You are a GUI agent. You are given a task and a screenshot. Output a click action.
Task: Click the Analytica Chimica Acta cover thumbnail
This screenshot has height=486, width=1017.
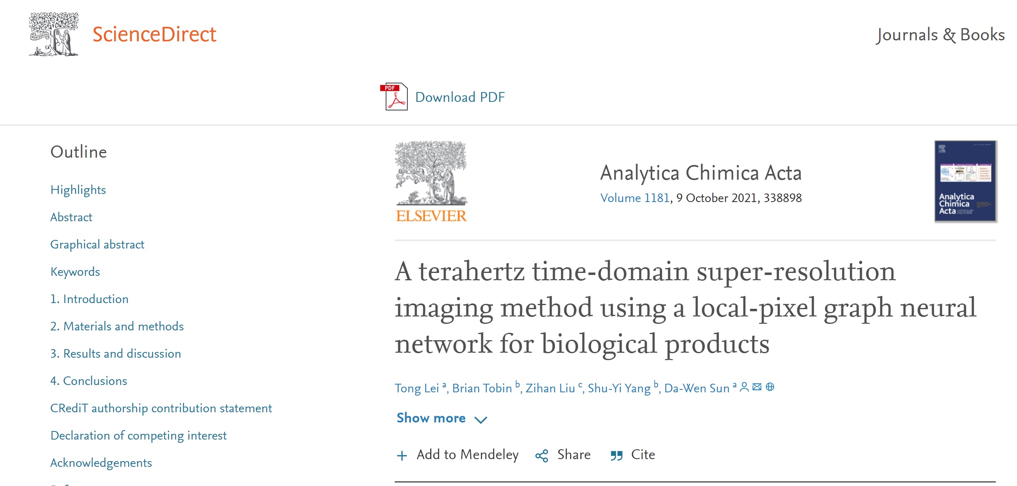[x=965, y=181]
